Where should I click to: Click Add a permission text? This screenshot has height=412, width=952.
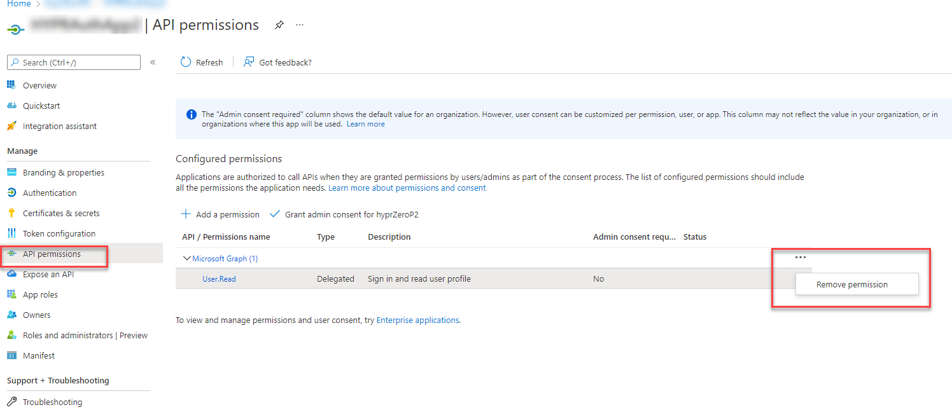coord(228,215)
